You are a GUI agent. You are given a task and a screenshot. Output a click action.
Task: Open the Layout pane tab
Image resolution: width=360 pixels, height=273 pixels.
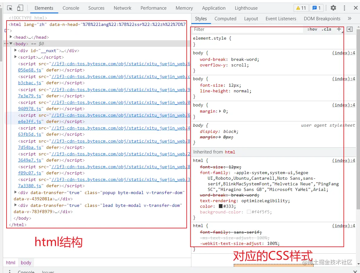point(251,19)
